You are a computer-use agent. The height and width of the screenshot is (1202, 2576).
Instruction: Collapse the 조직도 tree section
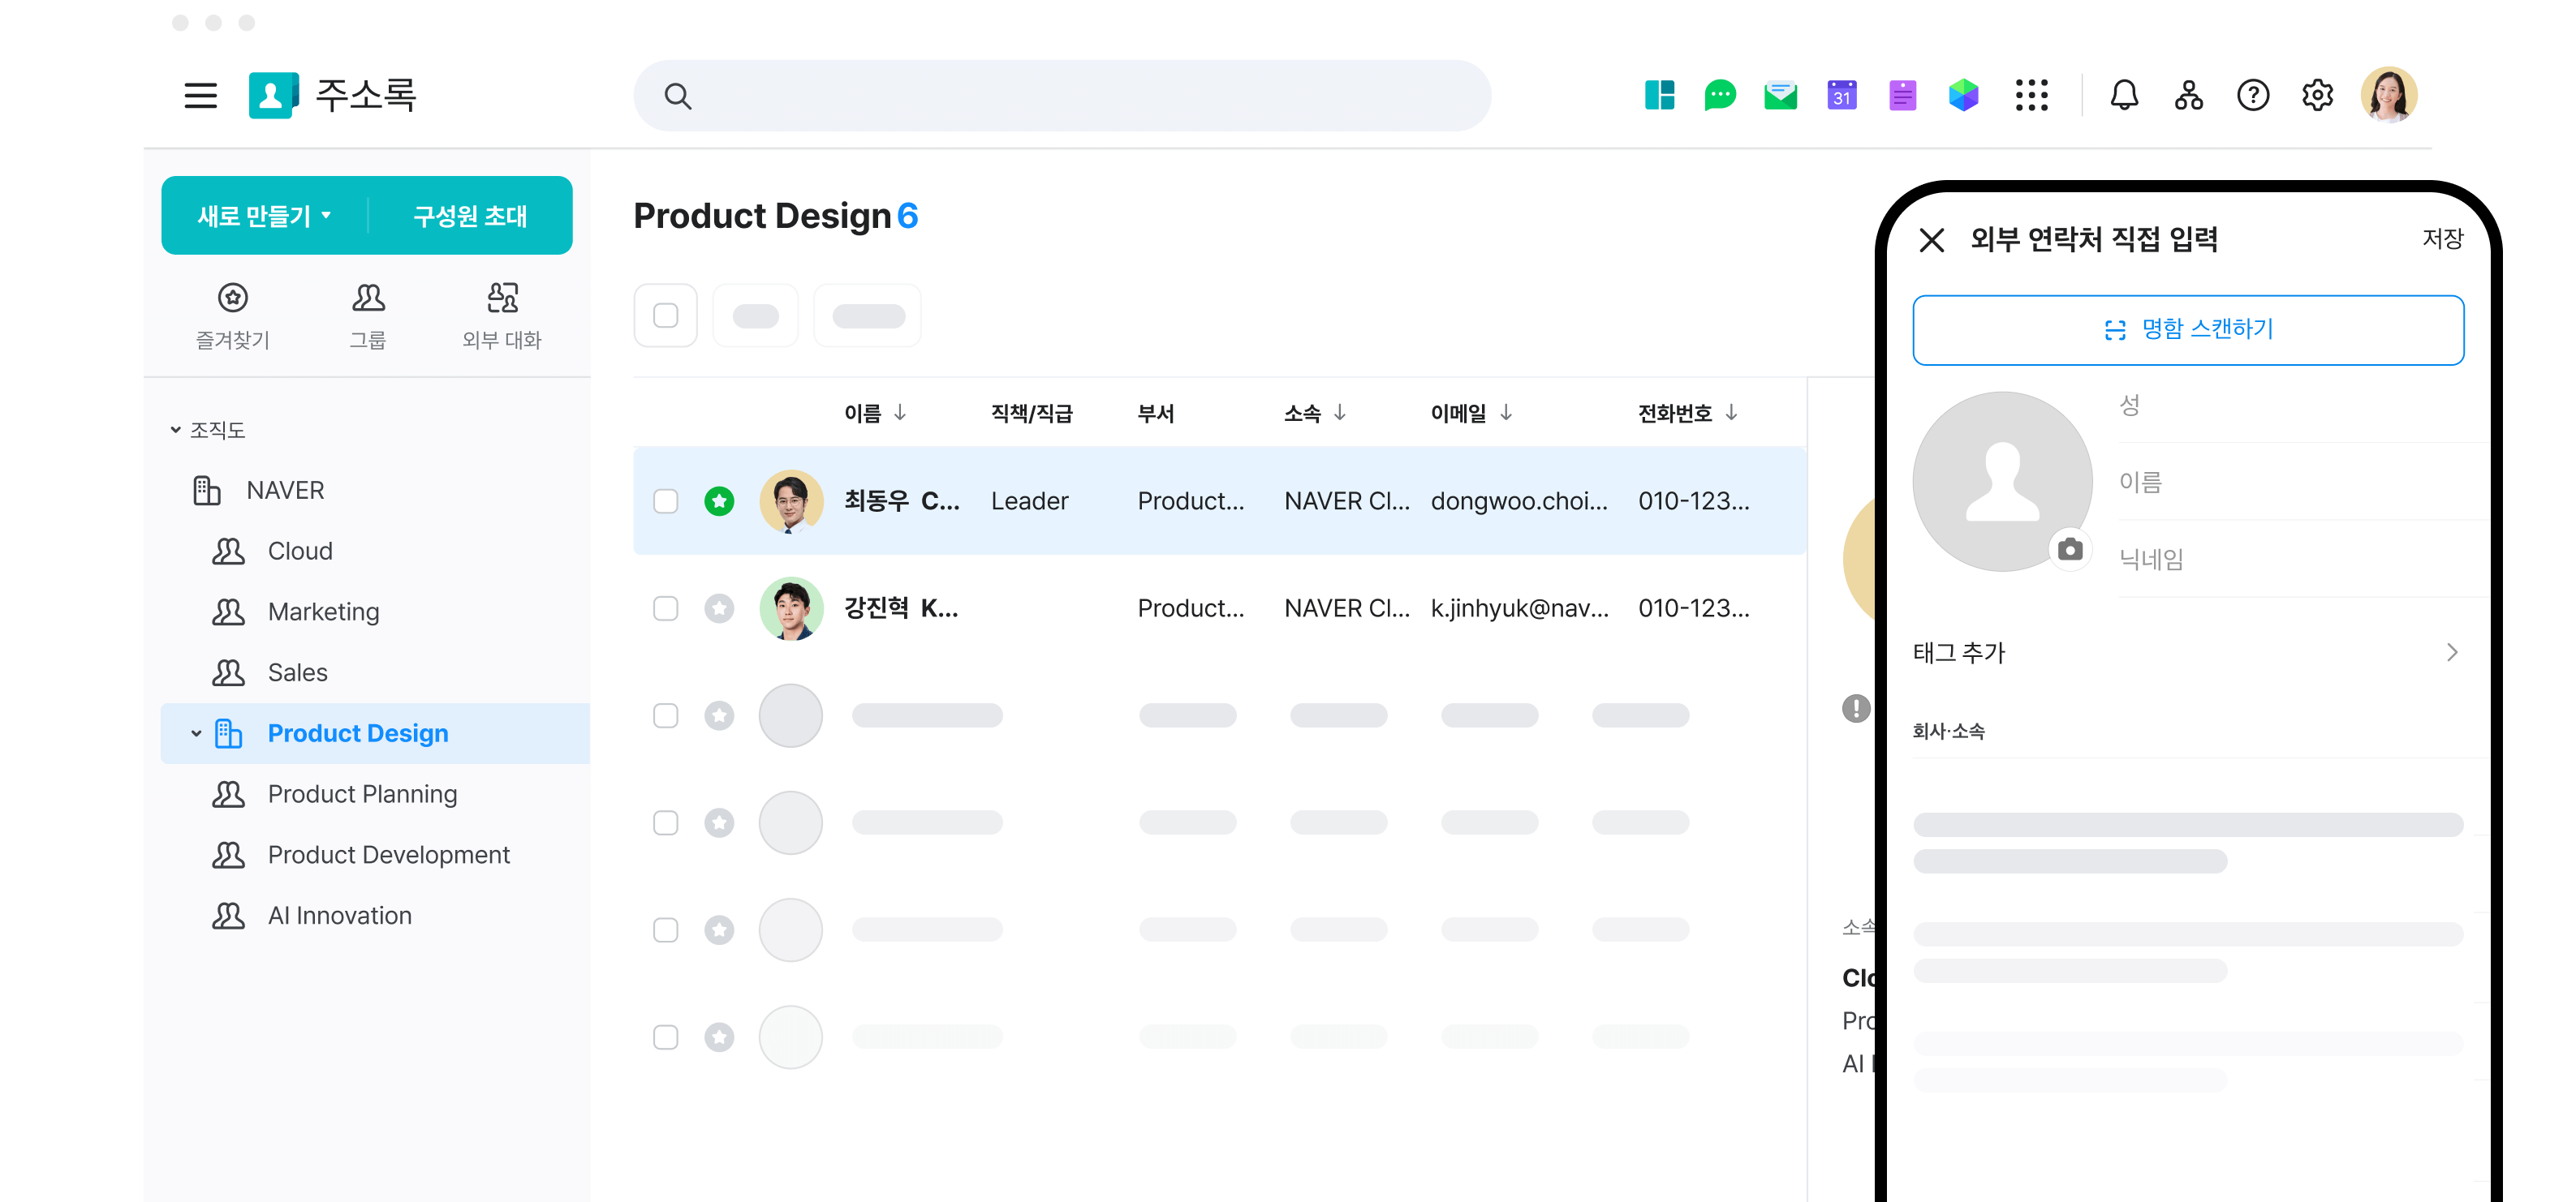pos(176,430)
